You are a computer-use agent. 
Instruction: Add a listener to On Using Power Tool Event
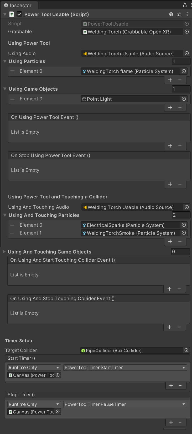click(x=170, y=146)
